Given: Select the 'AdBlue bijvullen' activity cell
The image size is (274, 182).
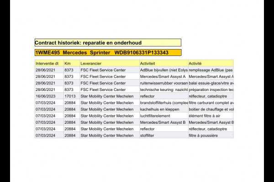Looking at the screenshot, I should click(x=163, y=70).
